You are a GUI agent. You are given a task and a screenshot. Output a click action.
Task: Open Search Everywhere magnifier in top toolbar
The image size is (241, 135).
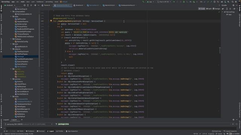pyautogui.click(x=233, y=1)
